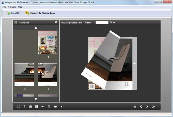Move thumbnails list down with down arrow
The width and height of the screenshot is (173, 117).
[x=36, y=99]
